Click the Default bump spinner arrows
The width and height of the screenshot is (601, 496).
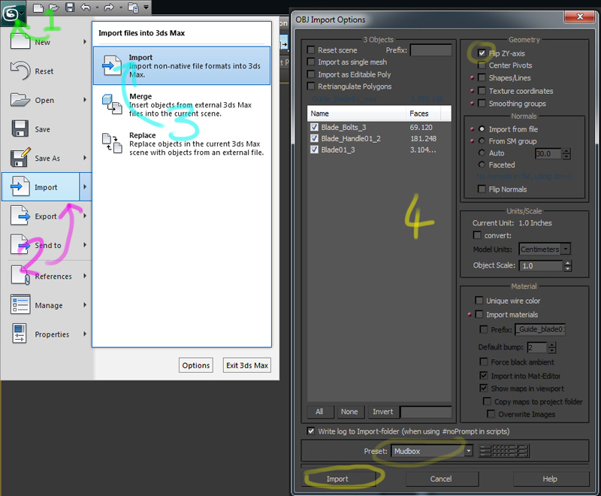[551, 347]
